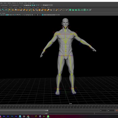Image resolution: width=118 pixels, height=118 pixels.
Task: Click the multi-cut knife shelf icon
Action: pyautogui.click(x=60, y=10)
